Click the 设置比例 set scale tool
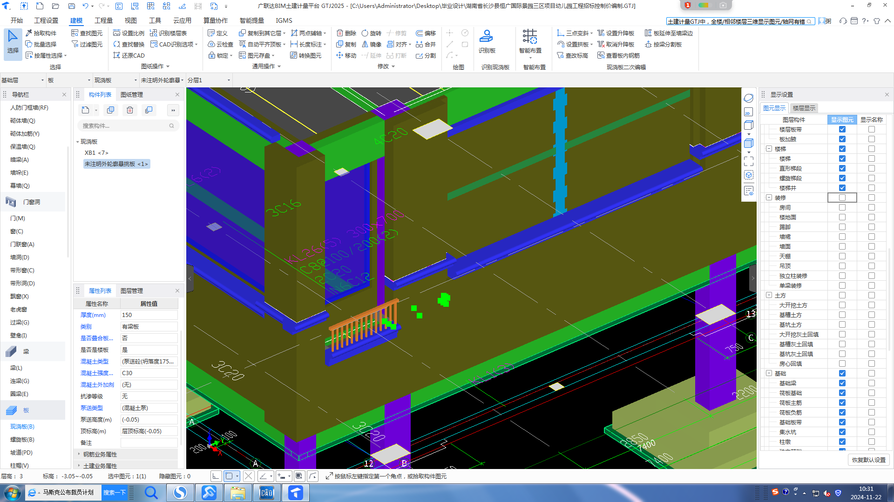This screenshot has width=894, height=502. [129, 33]
